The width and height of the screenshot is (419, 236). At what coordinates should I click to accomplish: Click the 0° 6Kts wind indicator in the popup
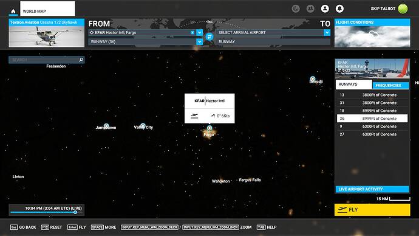point(220,116)
